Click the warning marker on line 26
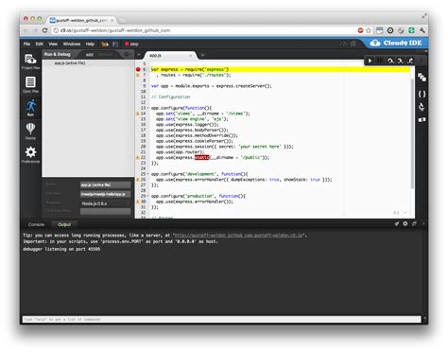Screen dimensions: 448x352 tap(138, 180)
